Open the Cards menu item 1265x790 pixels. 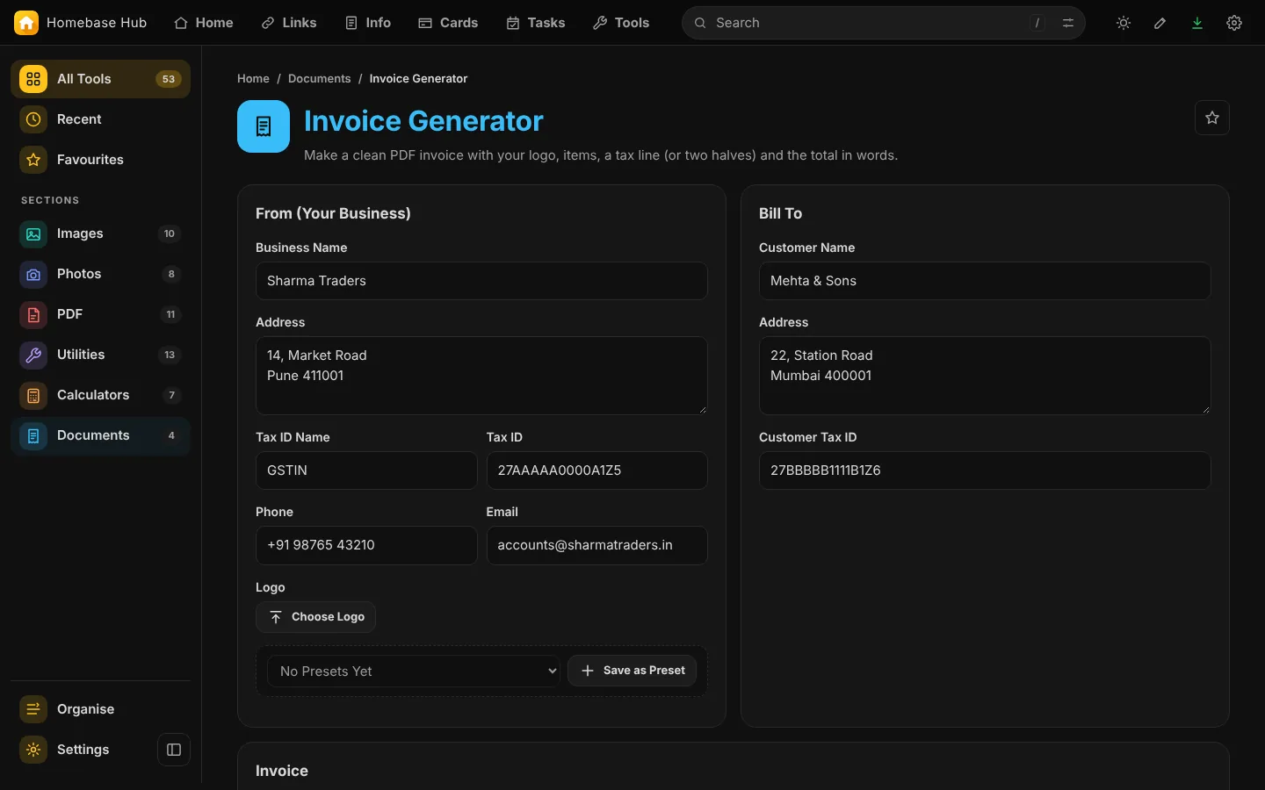coord(448,23)
